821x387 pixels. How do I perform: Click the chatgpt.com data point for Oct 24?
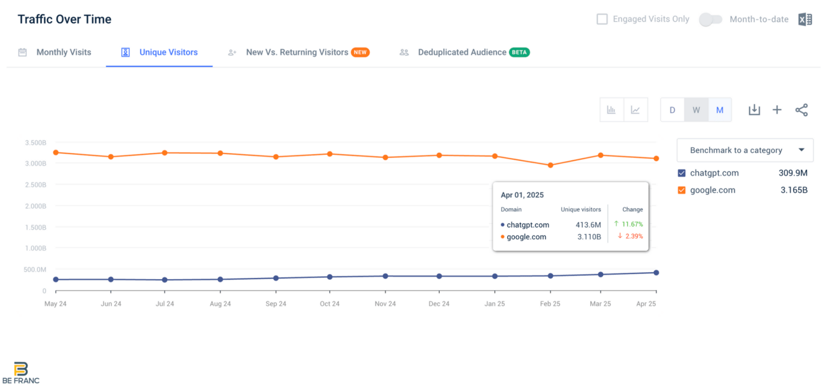[329, 277]
